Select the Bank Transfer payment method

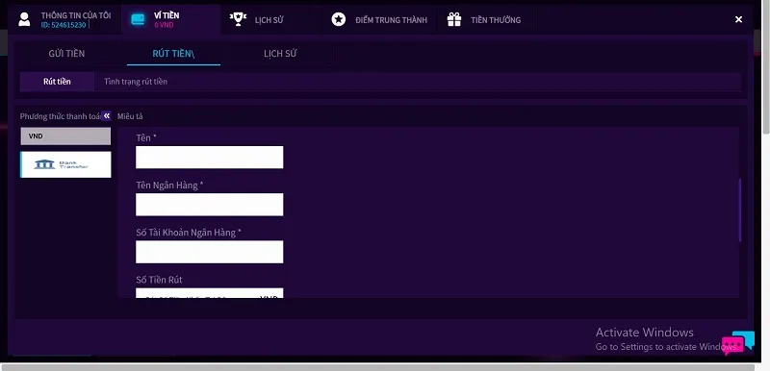(65, 164)
